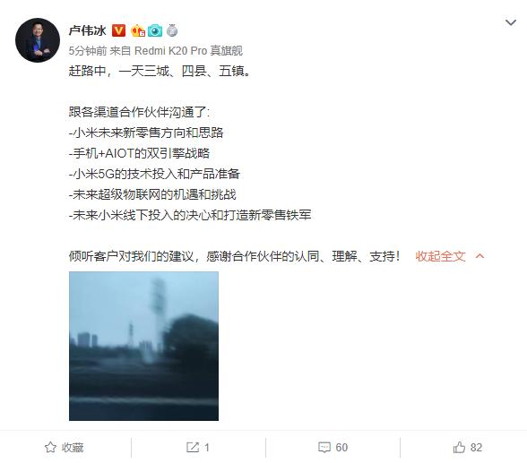Image resolution: width=527 pixels, height=463 pixels.
Task: Click the 收藏 label
Action: (73, 448)
